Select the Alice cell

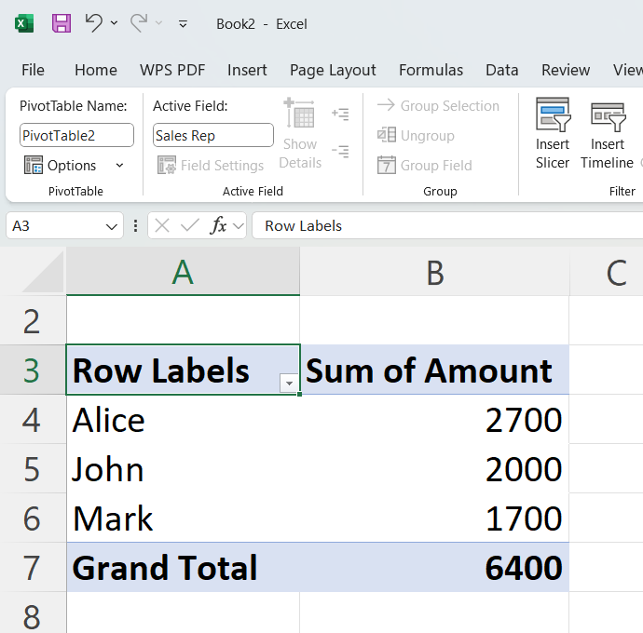[183, 420]
